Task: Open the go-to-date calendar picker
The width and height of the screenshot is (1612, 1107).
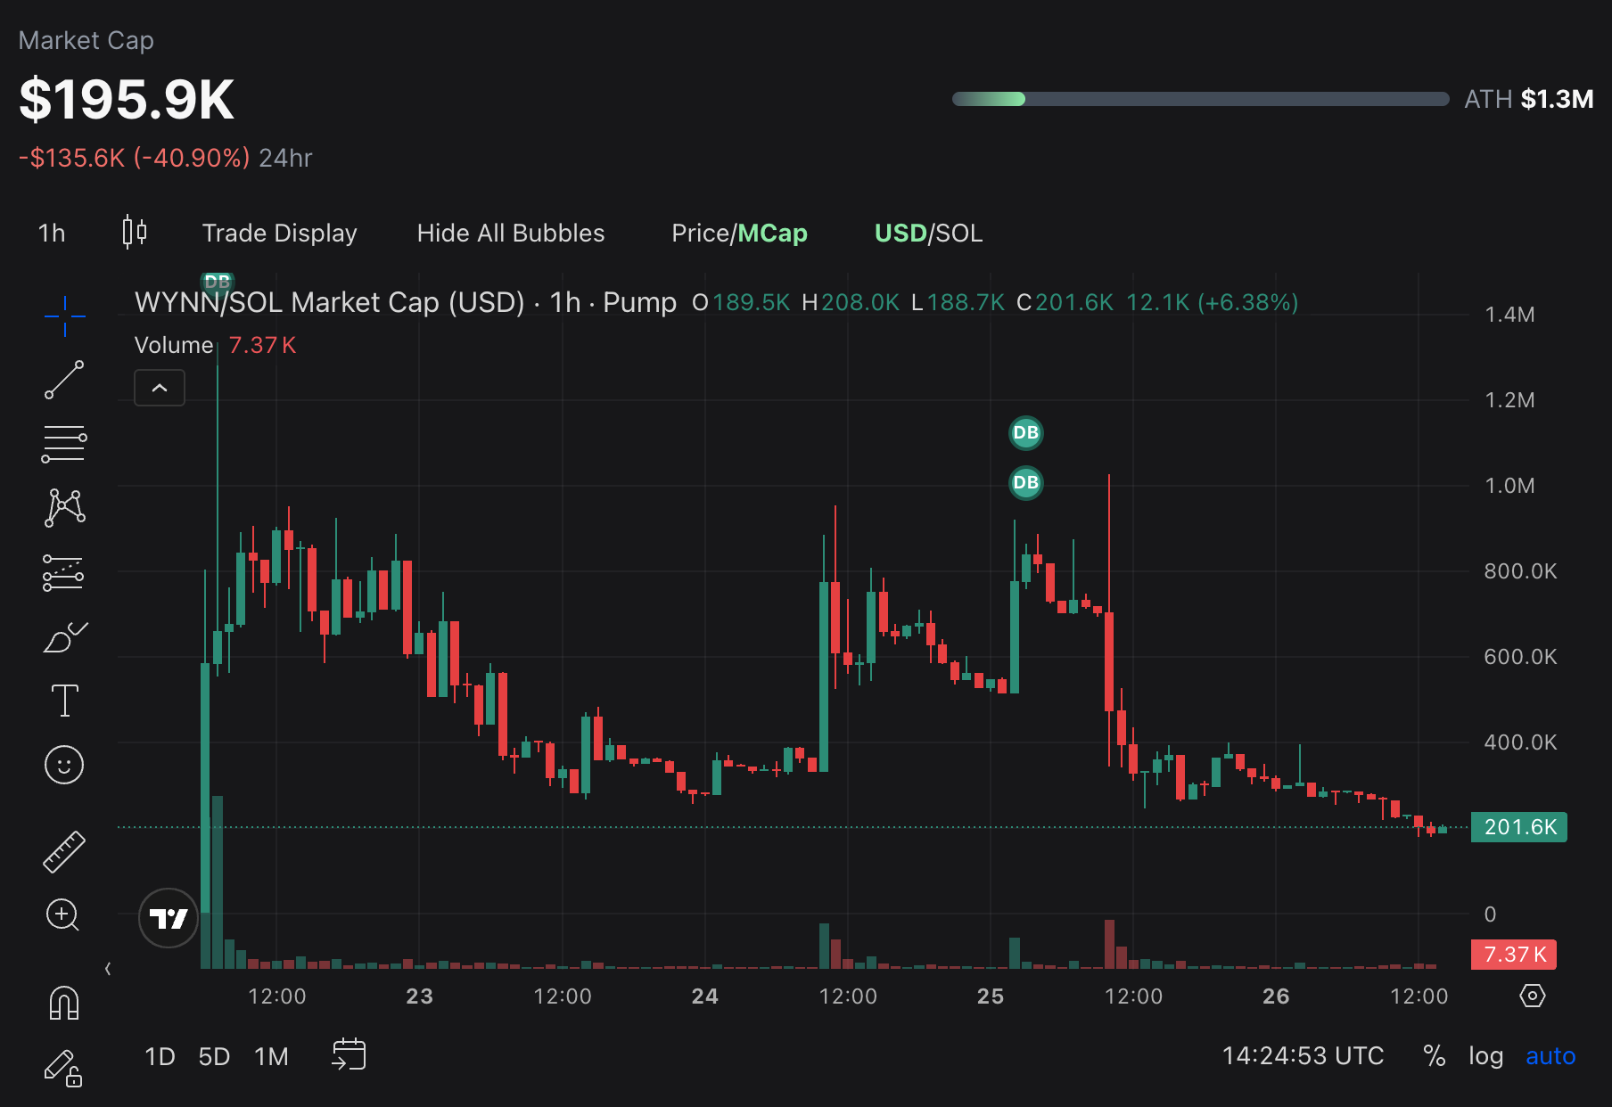Action: tap(349, 1055)
